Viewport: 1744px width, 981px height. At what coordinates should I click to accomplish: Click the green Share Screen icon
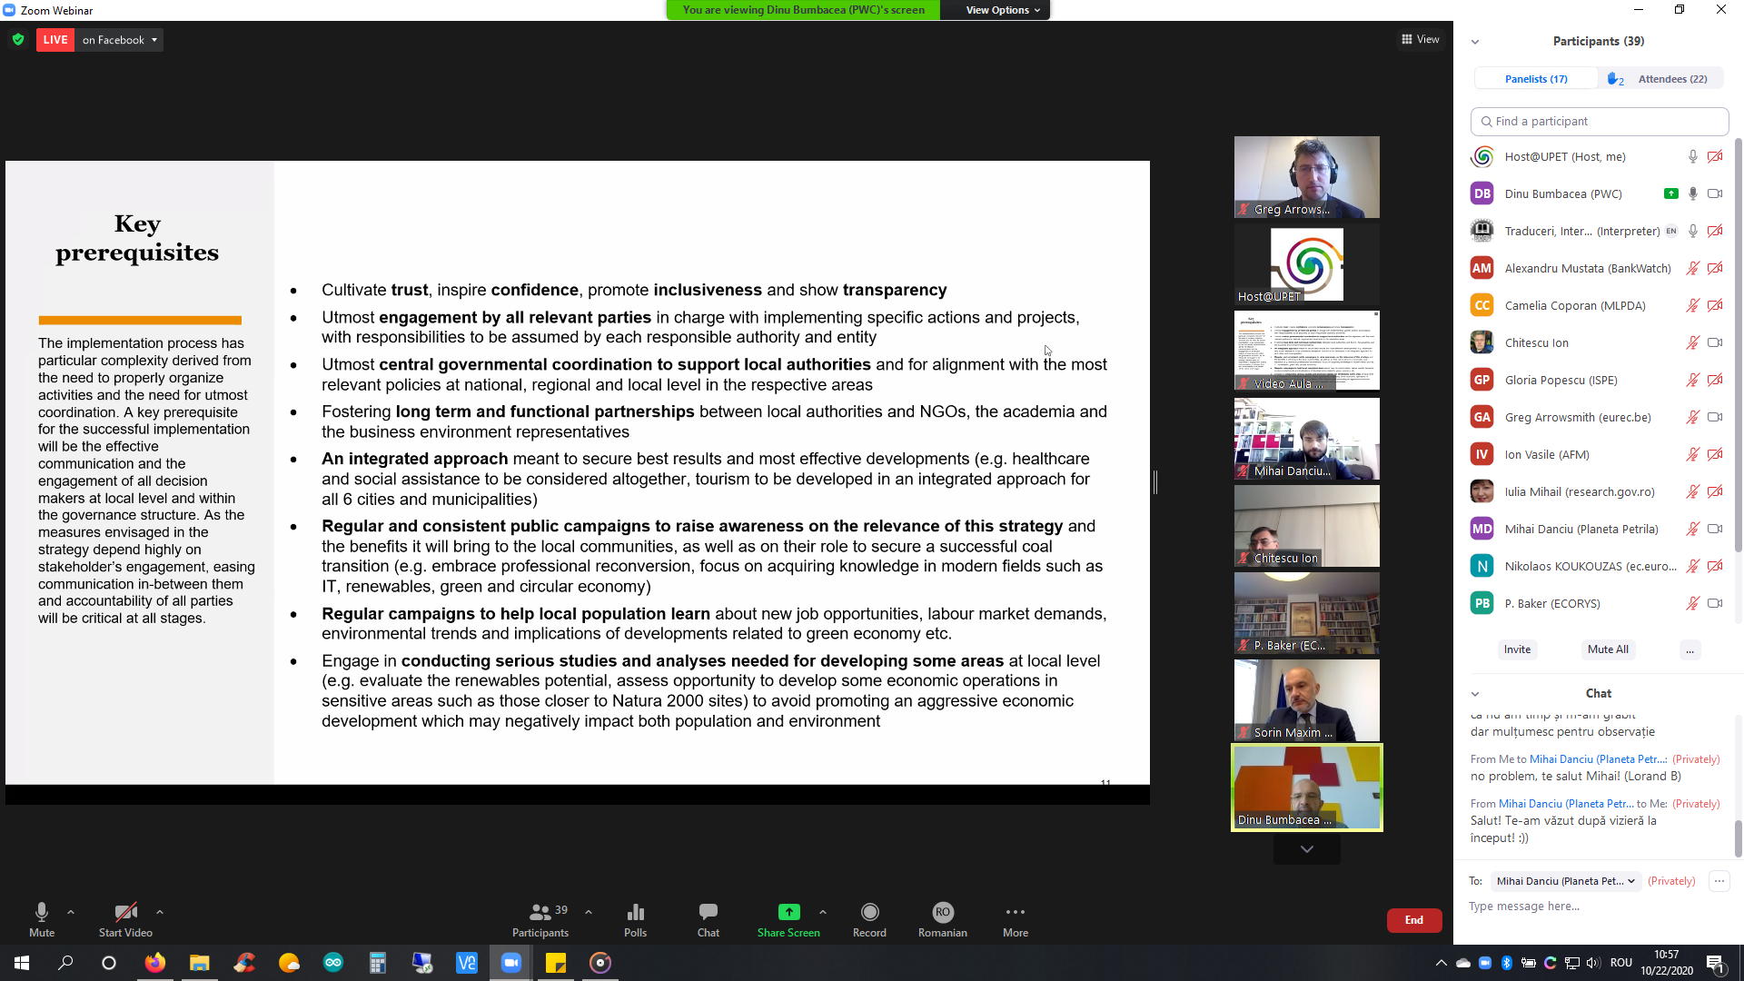pos(788,912)
